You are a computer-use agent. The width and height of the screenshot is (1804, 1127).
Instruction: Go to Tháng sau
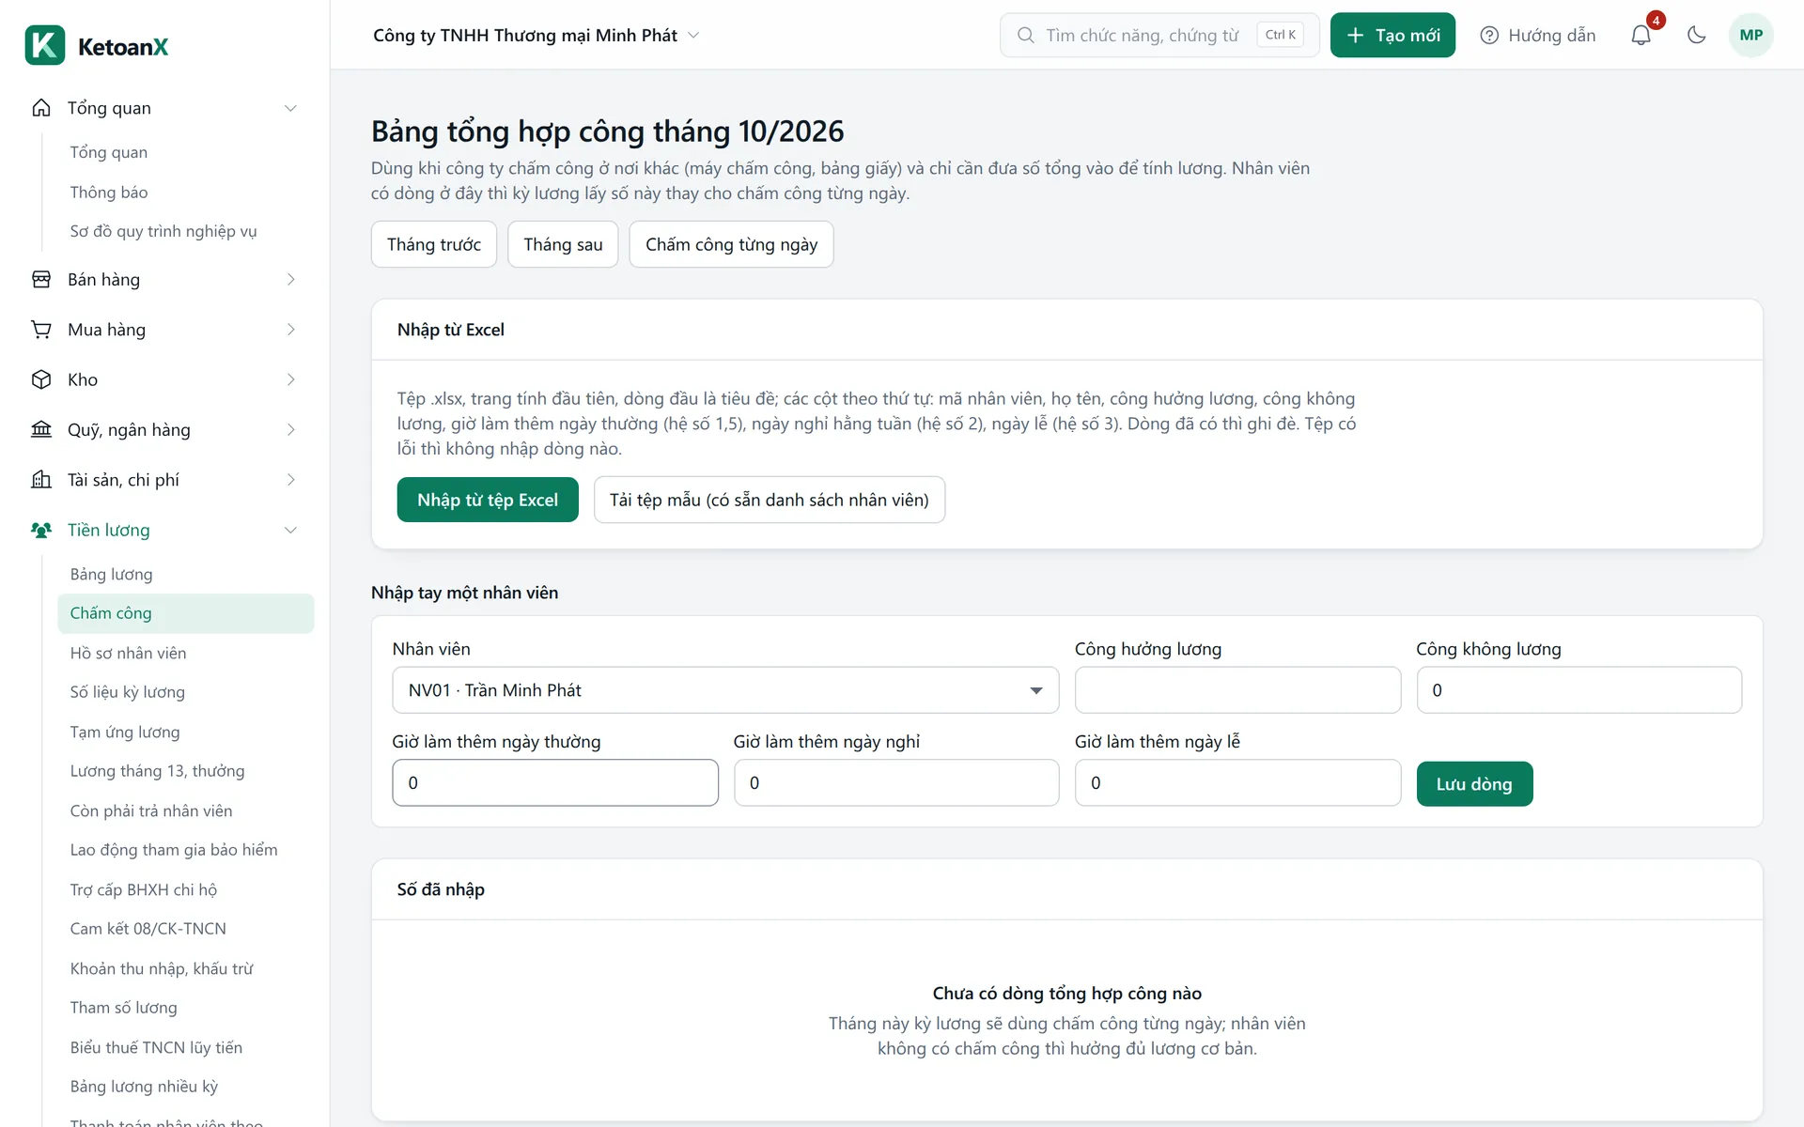pyautogui.click(x=563, y=244)
